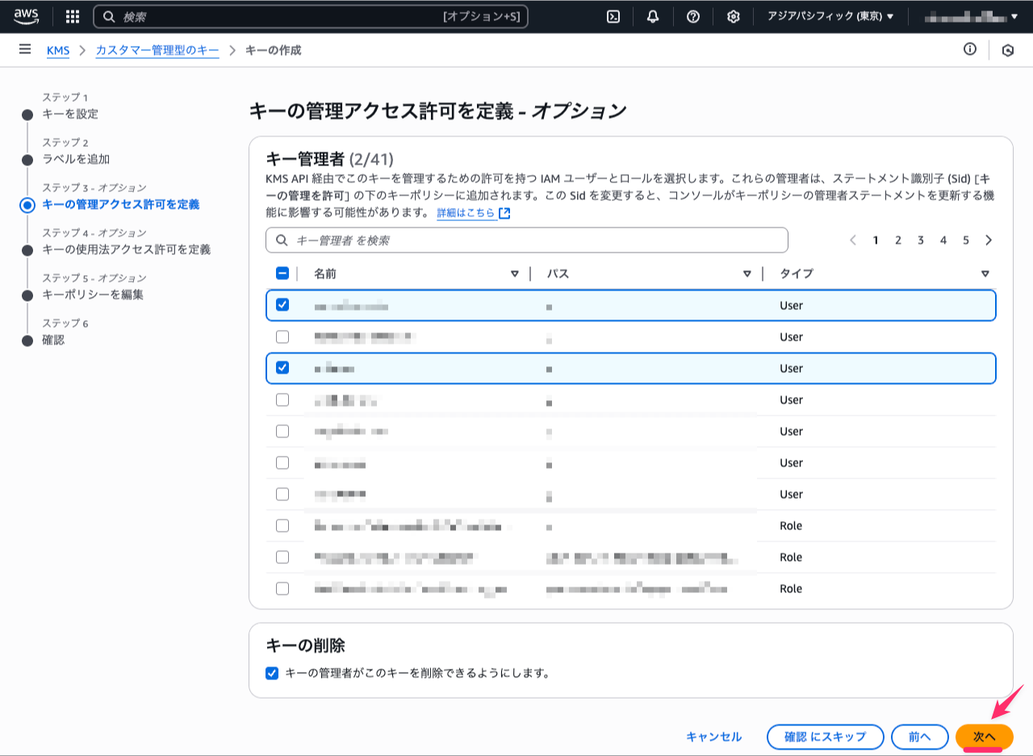Viewport: 1033px width, 756px height.
Task: Open the AWS home logo
Action: coord(26,16)
